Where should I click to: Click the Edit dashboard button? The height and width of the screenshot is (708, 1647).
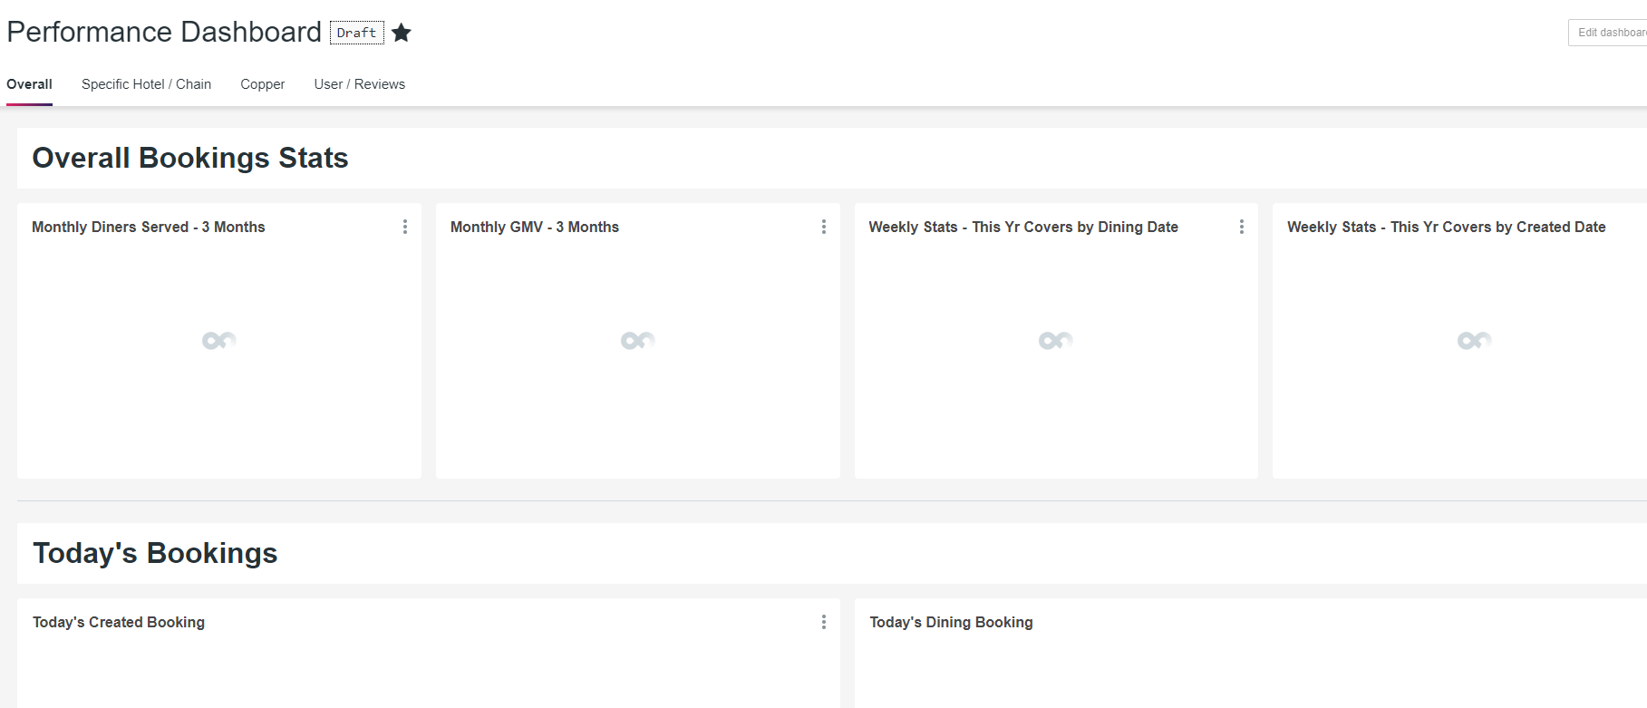click(1609, 33)
